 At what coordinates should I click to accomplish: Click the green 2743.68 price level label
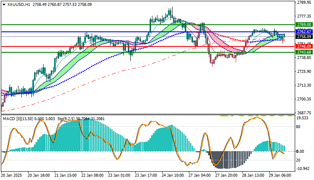(x=304, y=52)
